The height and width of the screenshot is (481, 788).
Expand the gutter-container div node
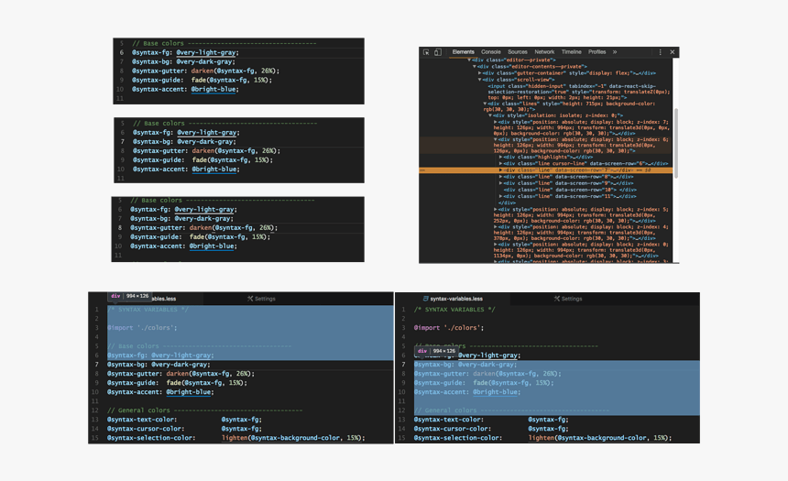coord(479,73)
